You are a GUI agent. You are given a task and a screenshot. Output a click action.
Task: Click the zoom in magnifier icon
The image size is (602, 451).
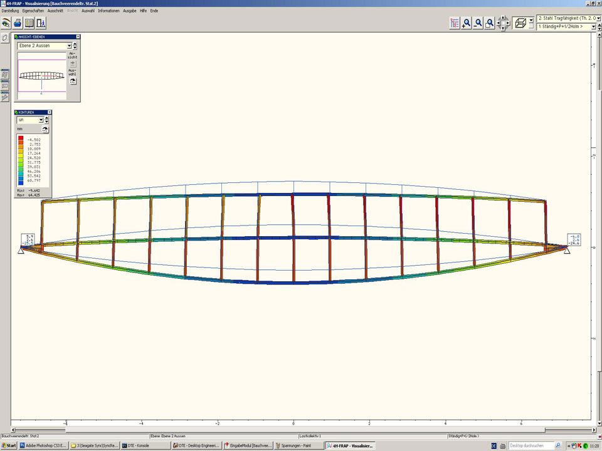[467, 23]
